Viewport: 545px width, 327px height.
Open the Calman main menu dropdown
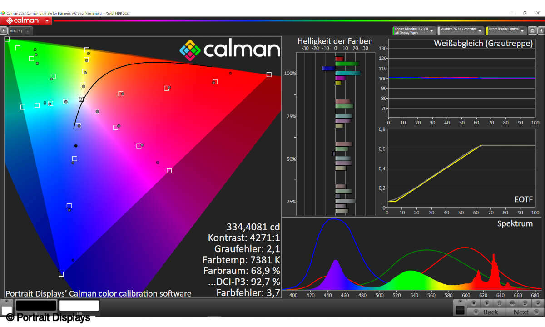tap(47, 21)
